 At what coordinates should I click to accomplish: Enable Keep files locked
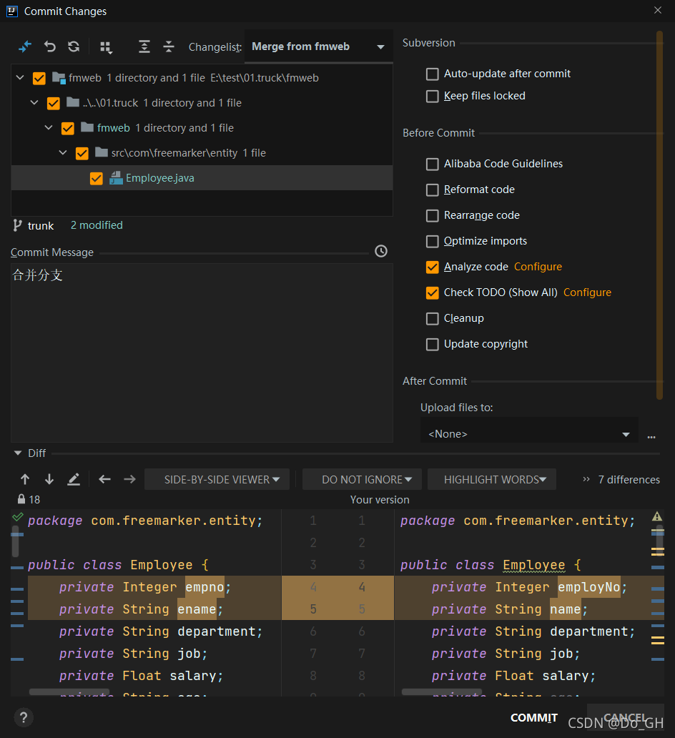(x=432, y=96)
